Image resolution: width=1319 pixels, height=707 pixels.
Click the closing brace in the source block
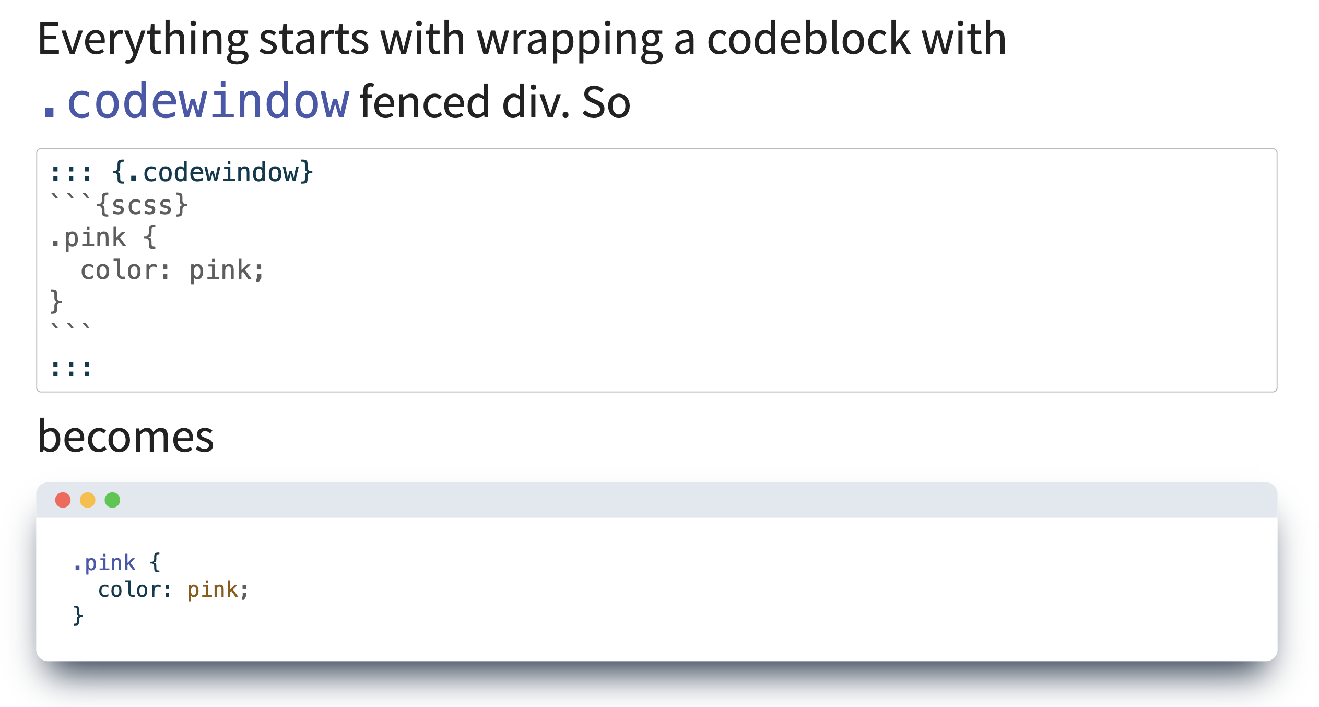56,302
